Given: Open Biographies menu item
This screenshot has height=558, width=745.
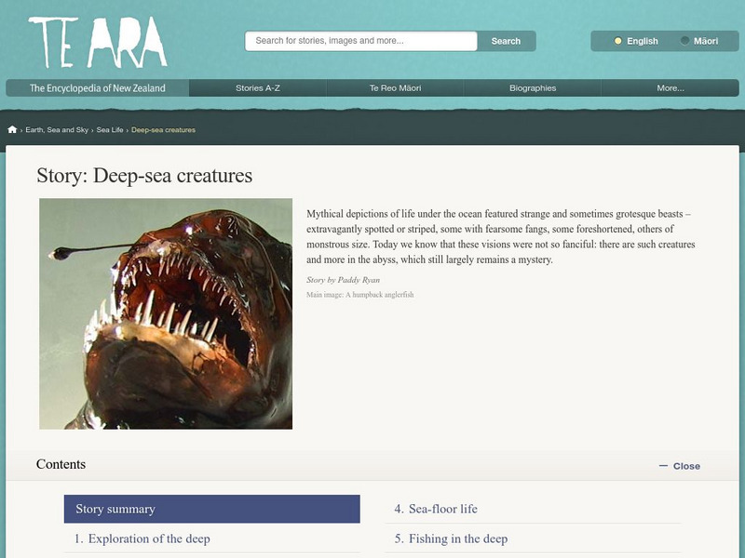Looking at the screenshot, I should coord(533,87).
